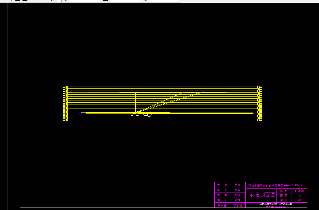Select name 刘捷 beside the 指导 label
The width and height of the screenshot is (319, 210).
[237, 195]
